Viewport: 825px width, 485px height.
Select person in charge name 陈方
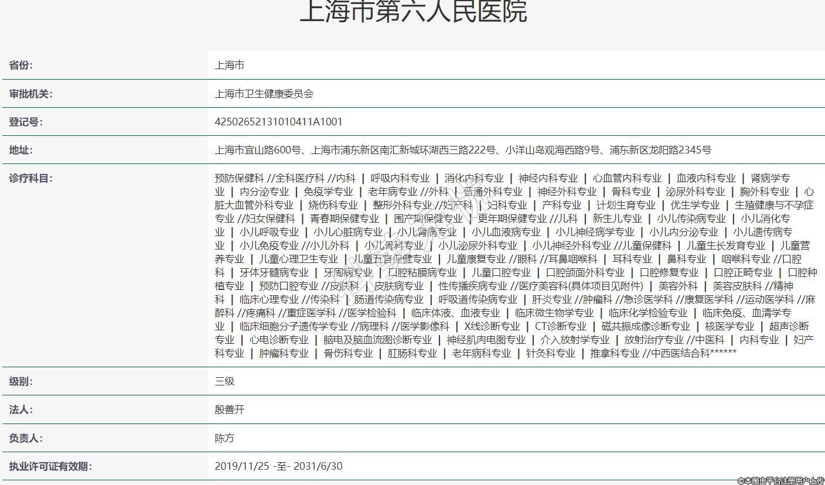pos(224,438)
